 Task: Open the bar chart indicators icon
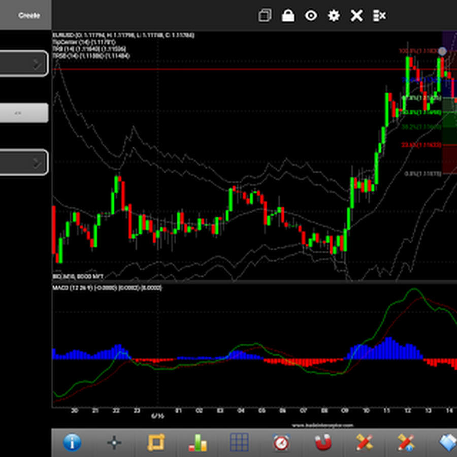(x=198, y=442)
